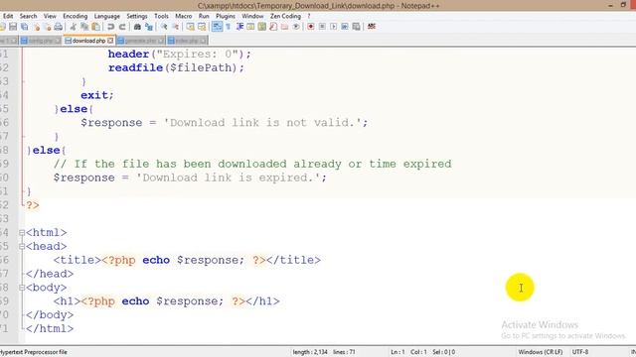Image resolution: width=636 pixels, height=357 pixels.
Task: Open the Macro menu
Action: click(x=183, y=16)
